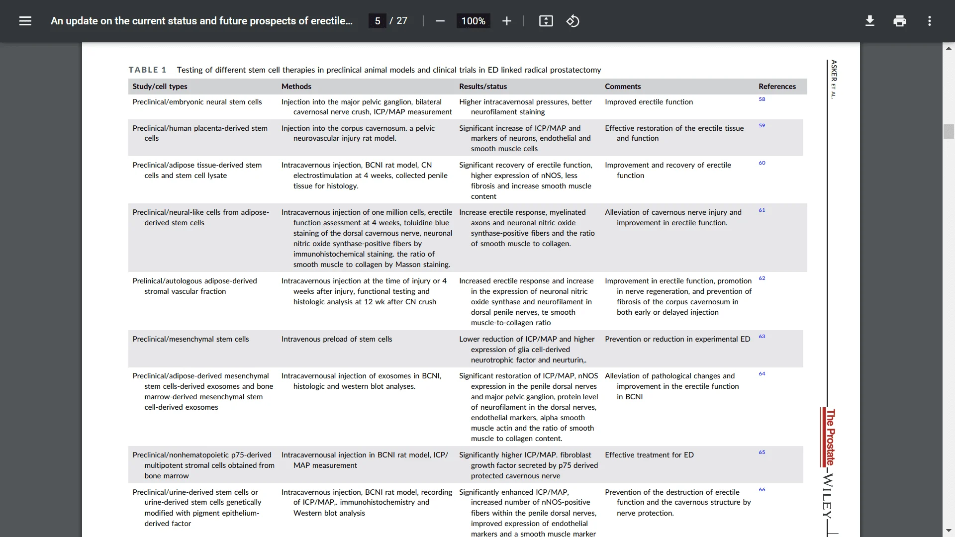Click the page number field showing 5
The width and height of the screenshot is (955, 537).
[x=378, y=21]
